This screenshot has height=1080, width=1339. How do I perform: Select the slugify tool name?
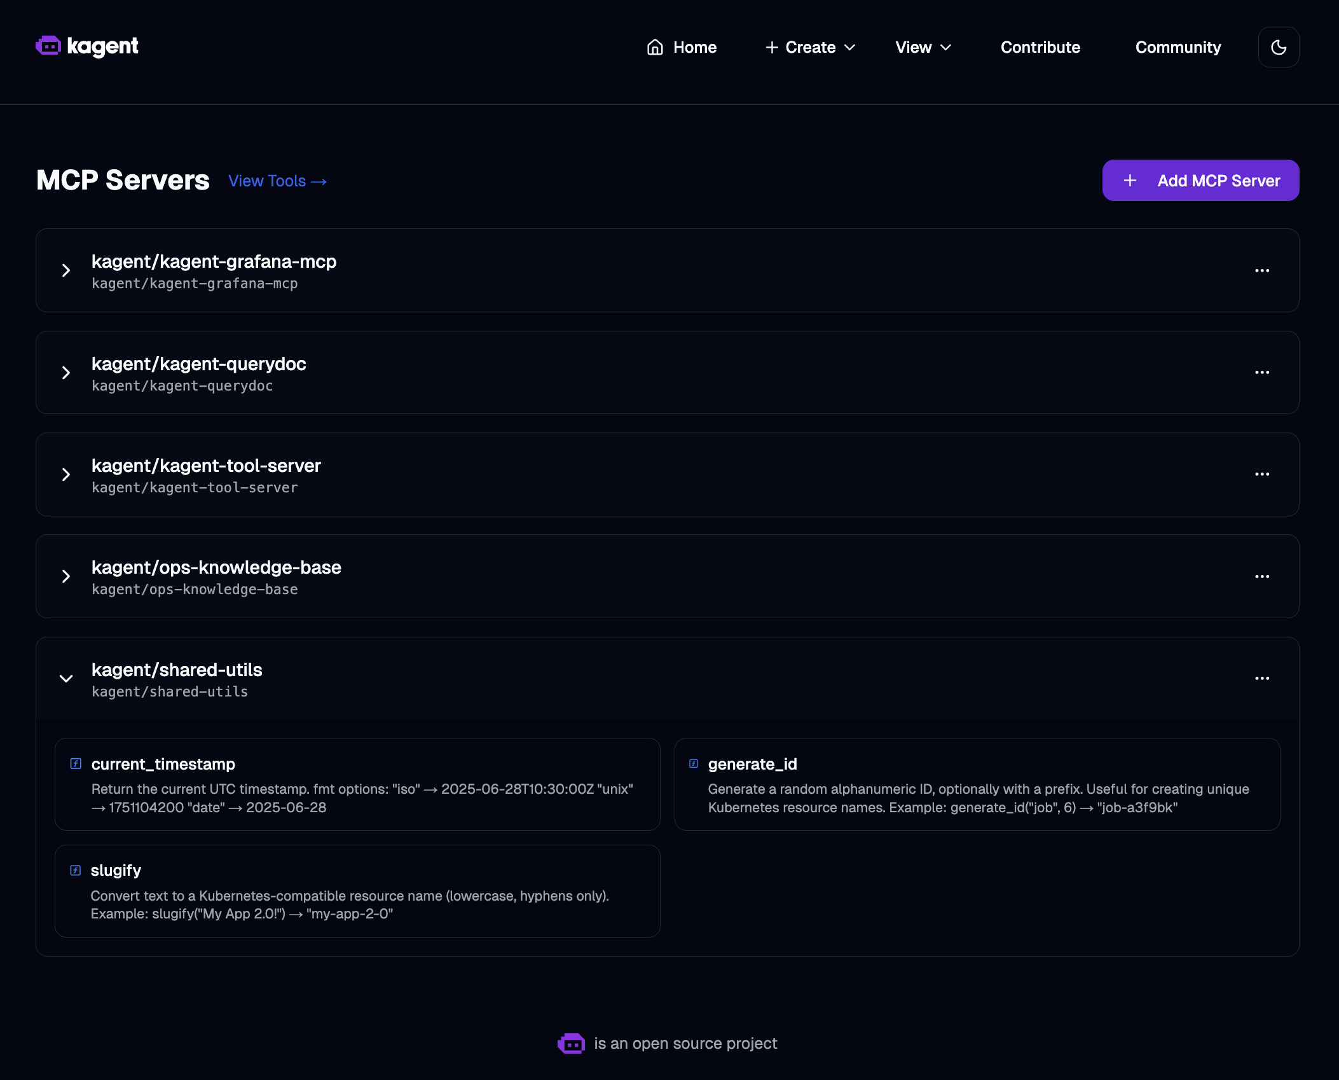click(116, 871)
